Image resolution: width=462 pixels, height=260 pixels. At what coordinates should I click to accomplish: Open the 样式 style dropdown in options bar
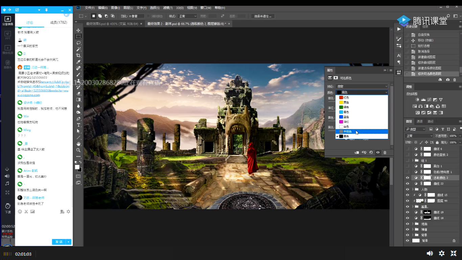coord(187,16)
